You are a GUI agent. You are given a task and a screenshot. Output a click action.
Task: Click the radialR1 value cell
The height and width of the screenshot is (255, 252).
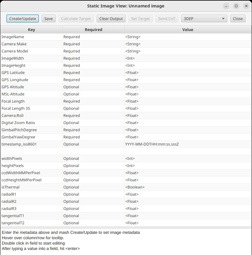click(188, 194)
